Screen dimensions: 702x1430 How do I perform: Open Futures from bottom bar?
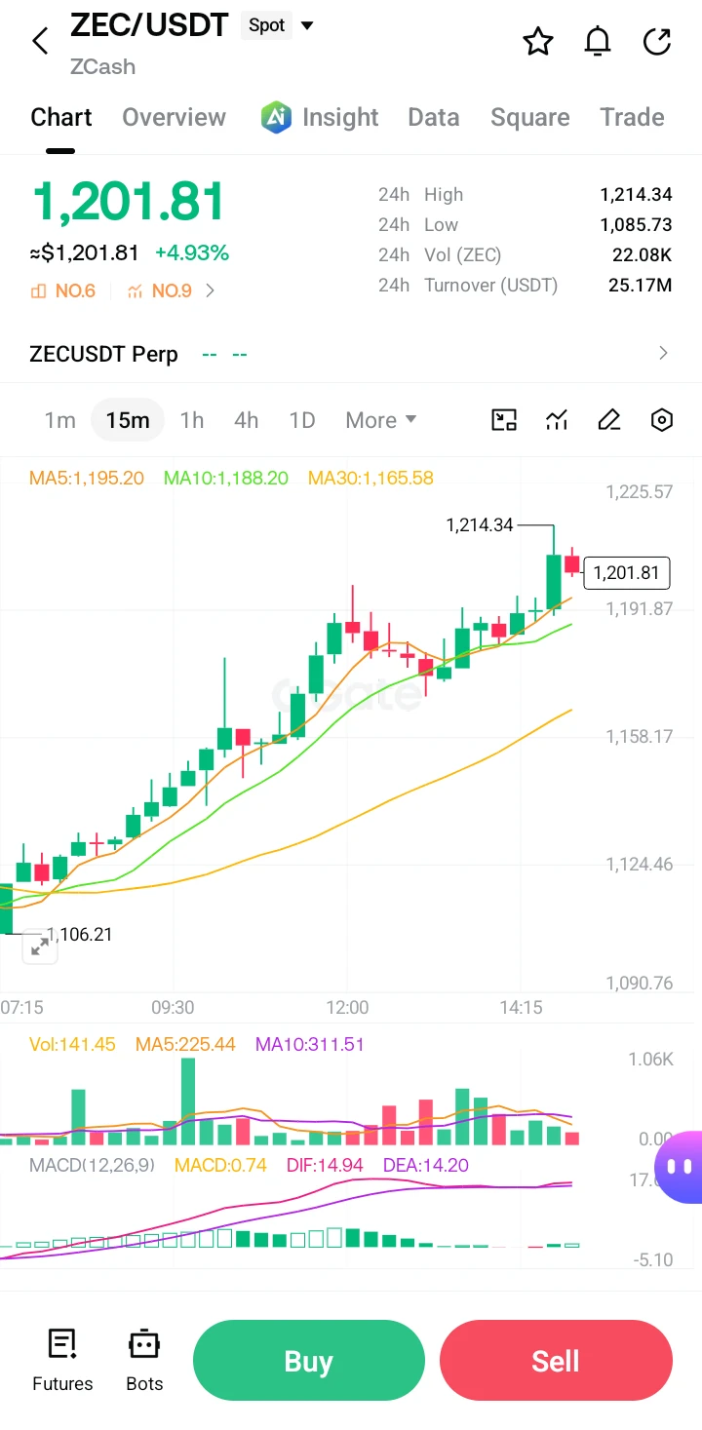click(x=62, y=1360)
